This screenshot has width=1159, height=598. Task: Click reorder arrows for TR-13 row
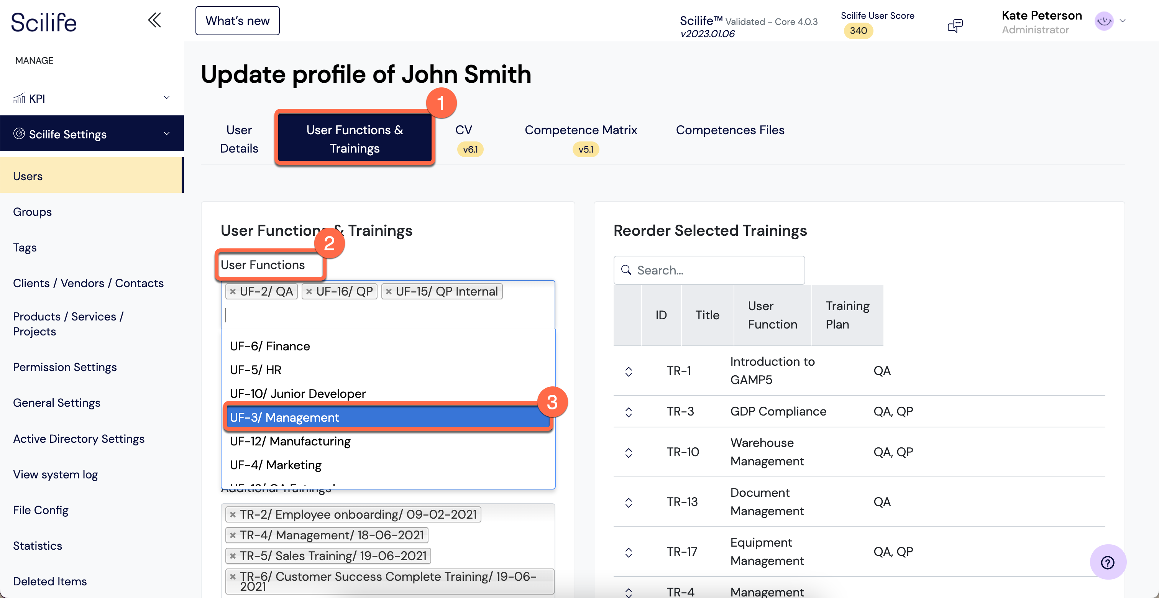pos(629,502)
